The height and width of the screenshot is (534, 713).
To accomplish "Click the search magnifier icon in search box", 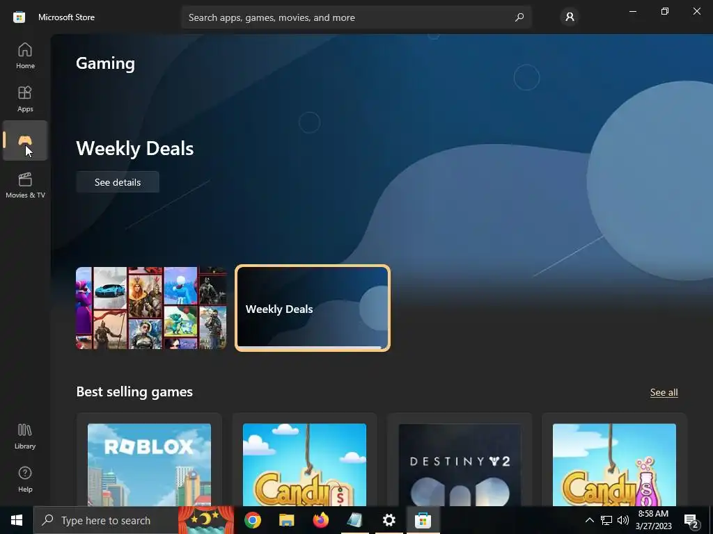I will point(519,17).
